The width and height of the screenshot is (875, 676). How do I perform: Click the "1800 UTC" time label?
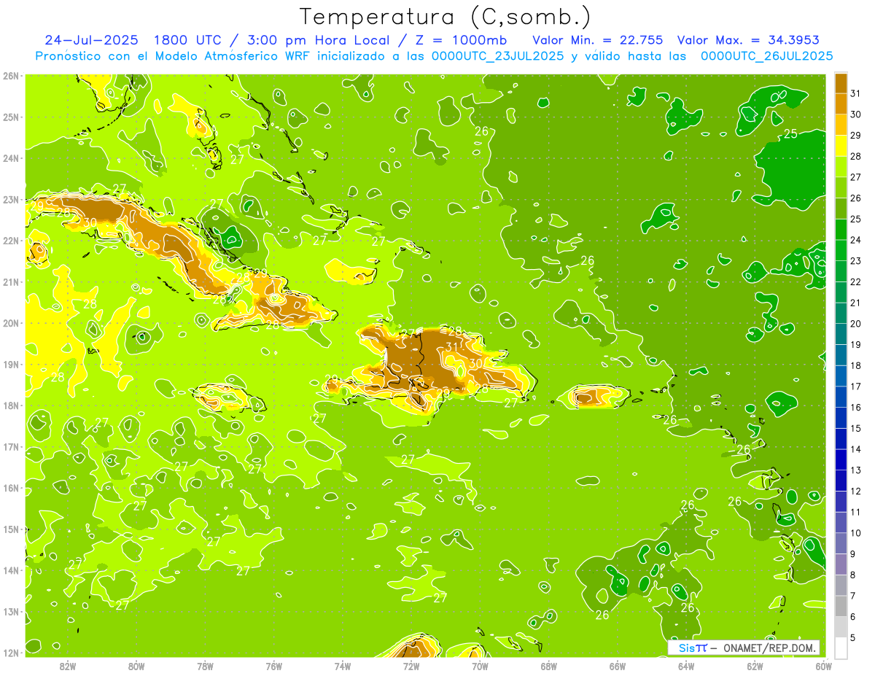(x=188, y=40)
